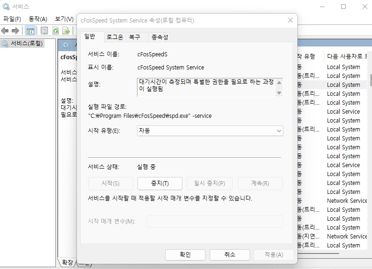Click the display name cFosSpeed System Service

(x=171, y=68)
